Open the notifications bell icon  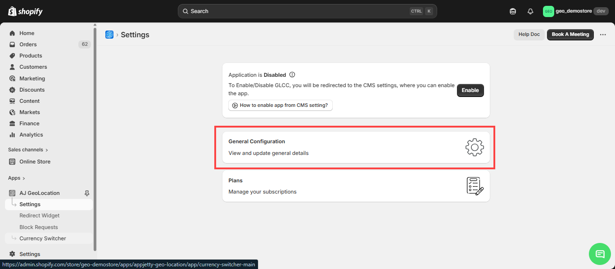pyautogui.click(x=530, y=11)
